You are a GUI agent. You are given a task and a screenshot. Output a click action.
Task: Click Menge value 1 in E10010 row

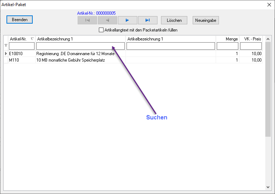(237, 54)
